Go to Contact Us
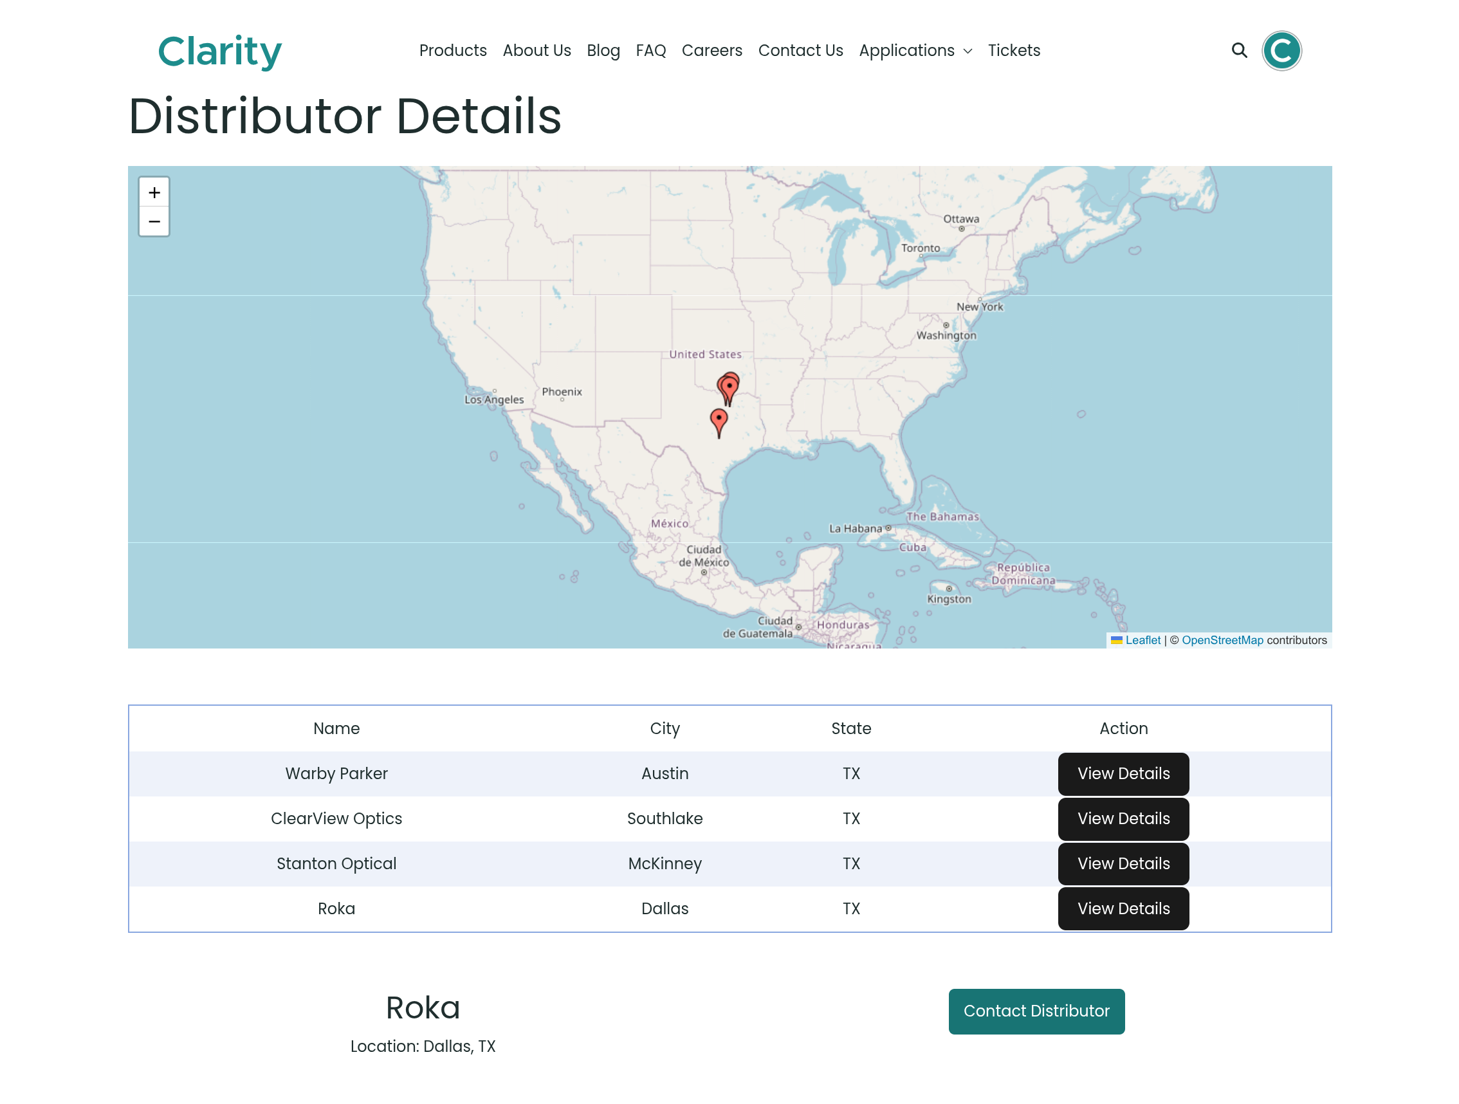Image resolution: width=1459 pixels, height=1104 pixels. [x=800, y=50]
